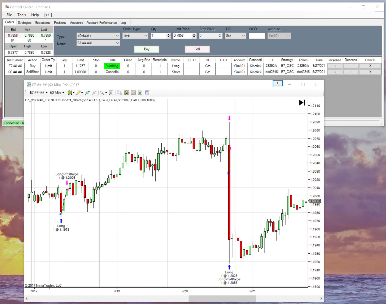
Task: Select the Orders tab
Action: (x=9, y=22)
